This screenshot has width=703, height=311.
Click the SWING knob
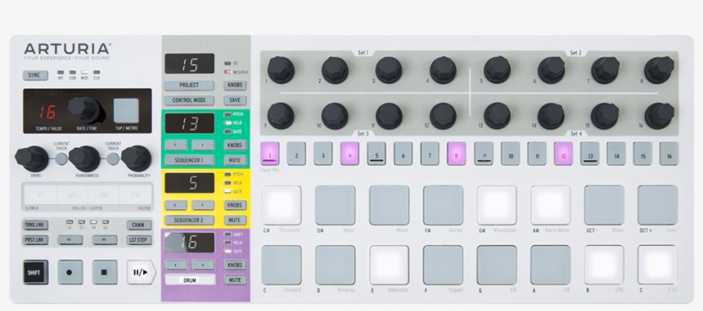[32, 158]
